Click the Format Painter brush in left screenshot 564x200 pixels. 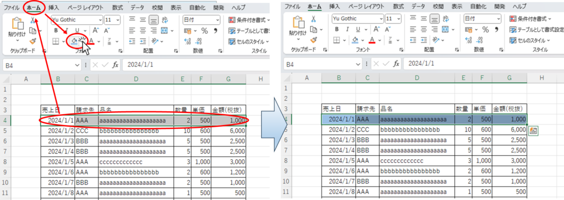[x=32, y=41]
